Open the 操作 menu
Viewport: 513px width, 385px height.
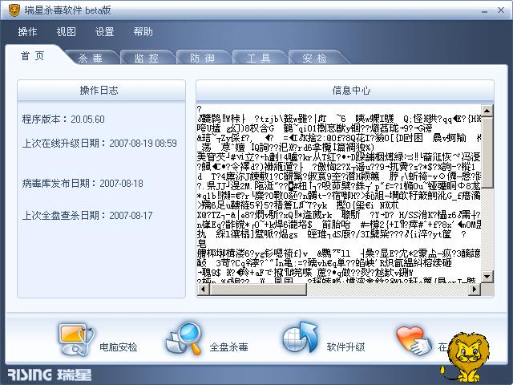click(x=27, y=32)
